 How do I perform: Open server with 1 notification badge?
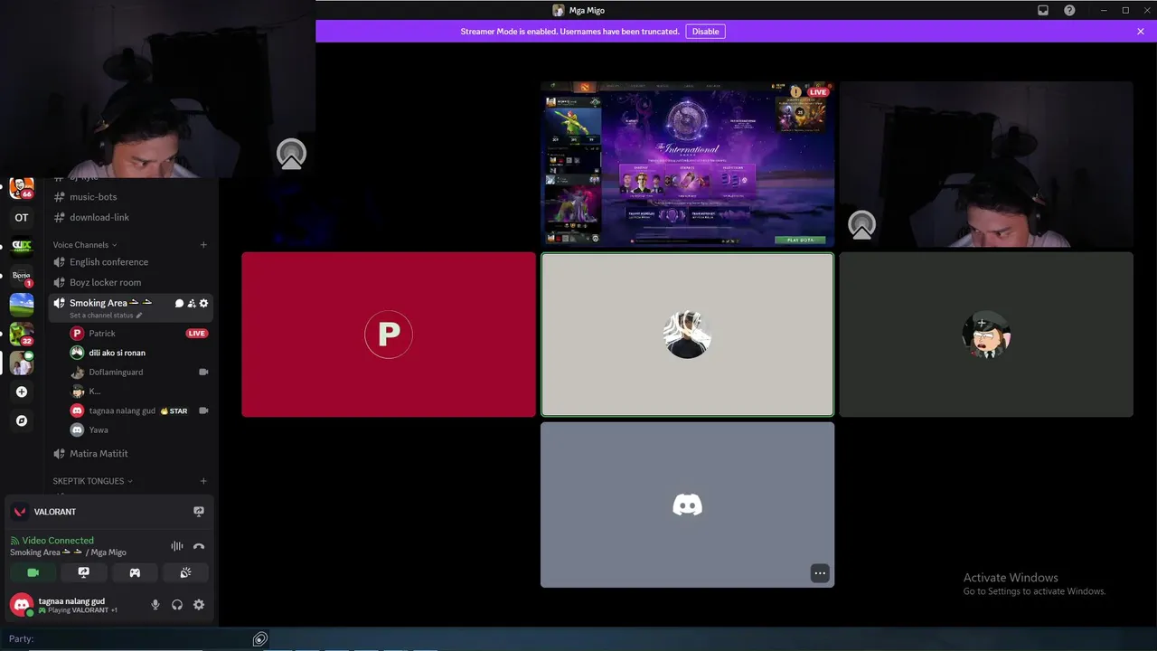pos(22,276)
